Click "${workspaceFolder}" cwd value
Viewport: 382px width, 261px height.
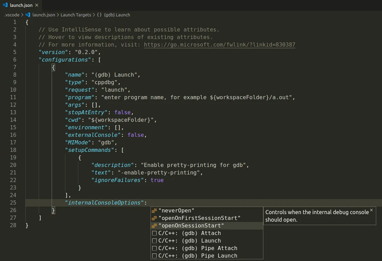tap(121, 120)
